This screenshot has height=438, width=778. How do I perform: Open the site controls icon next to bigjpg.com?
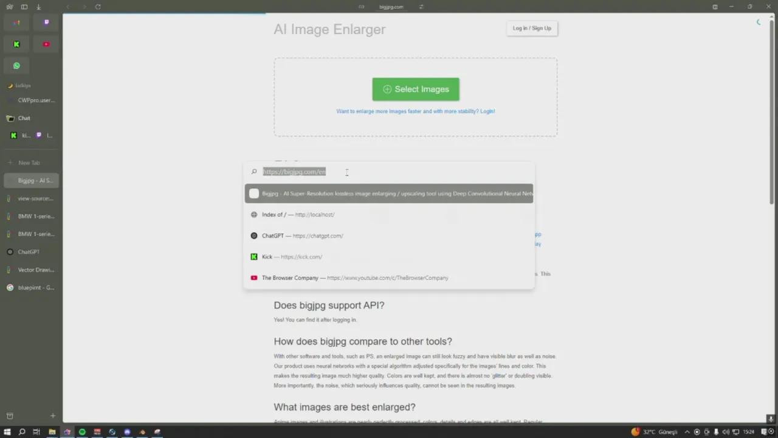coord(421,7)
